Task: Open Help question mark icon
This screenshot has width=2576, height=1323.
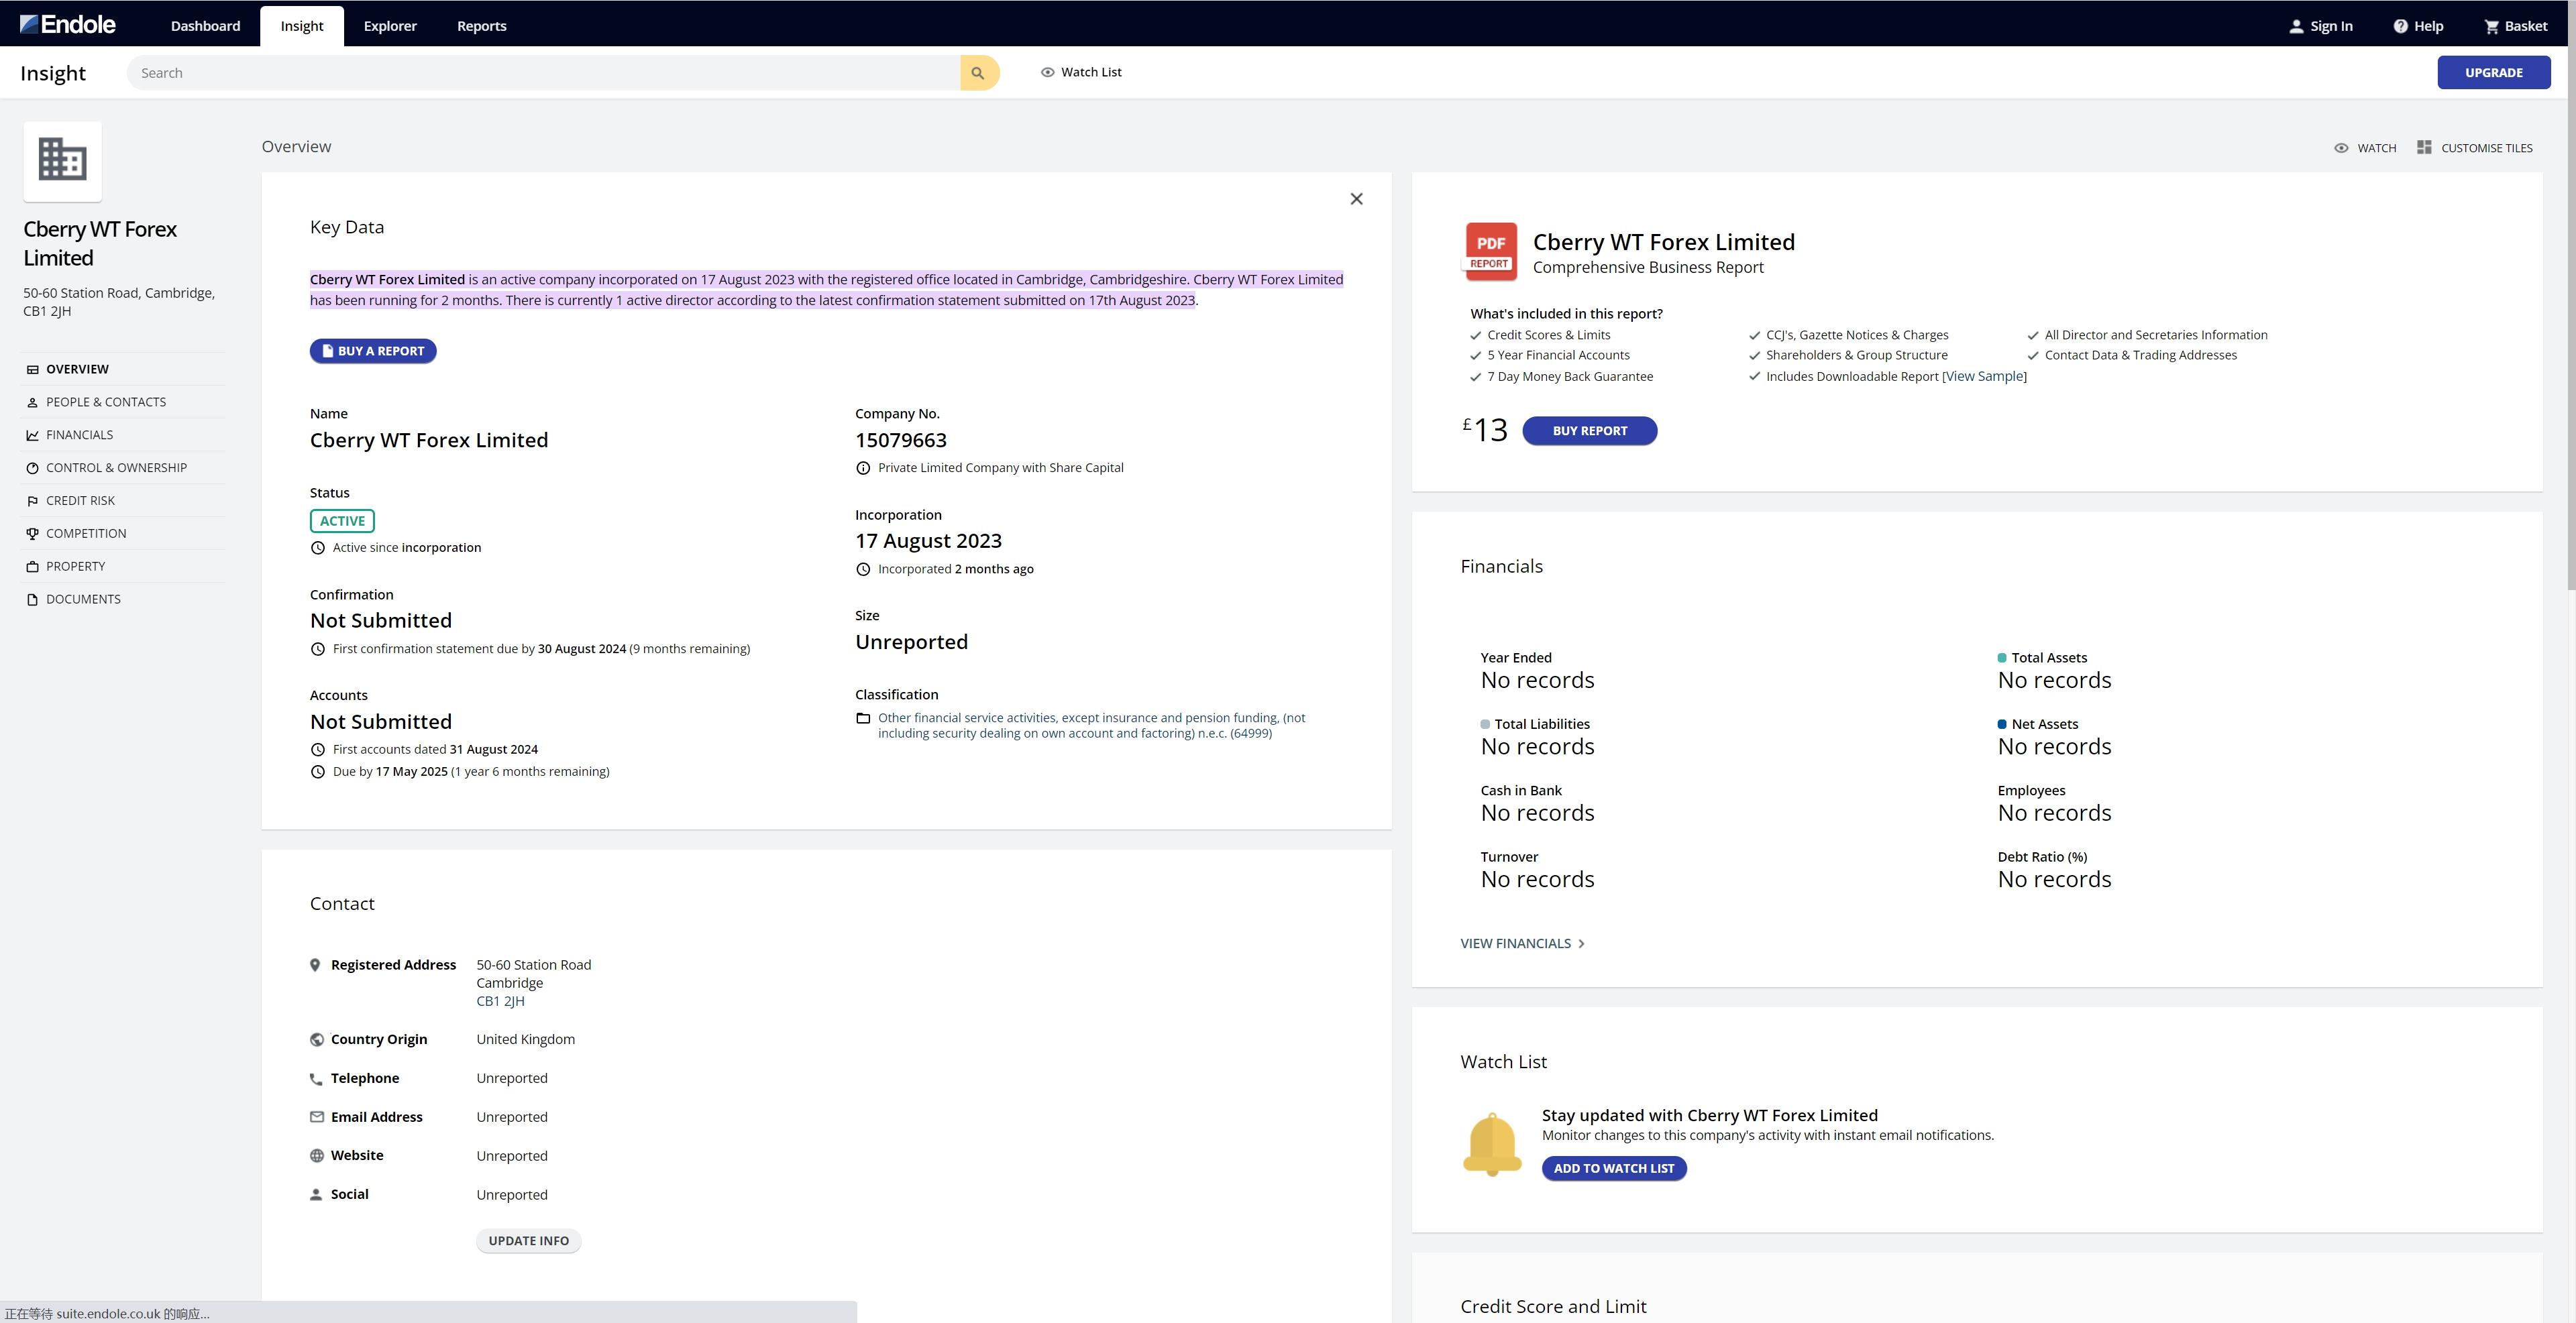Action: (2400, 26)
